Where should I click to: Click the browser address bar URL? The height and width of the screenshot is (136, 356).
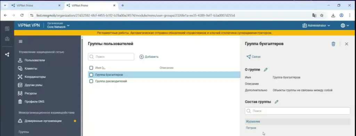pos(136,15)
